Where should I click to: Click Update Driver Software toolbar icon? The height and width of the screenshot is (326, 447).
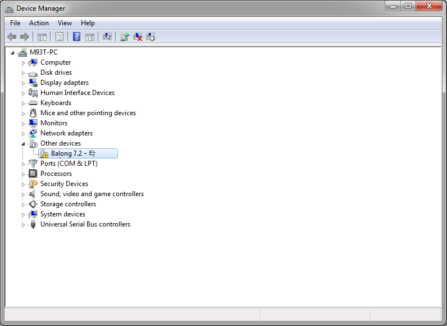[125, 37]
